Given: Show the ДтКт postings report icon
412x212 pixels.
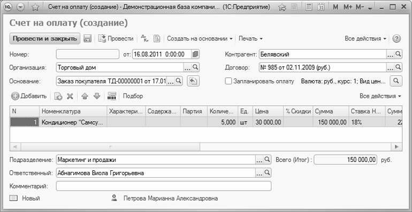Looking at the screenshot, I should (144, 38).
